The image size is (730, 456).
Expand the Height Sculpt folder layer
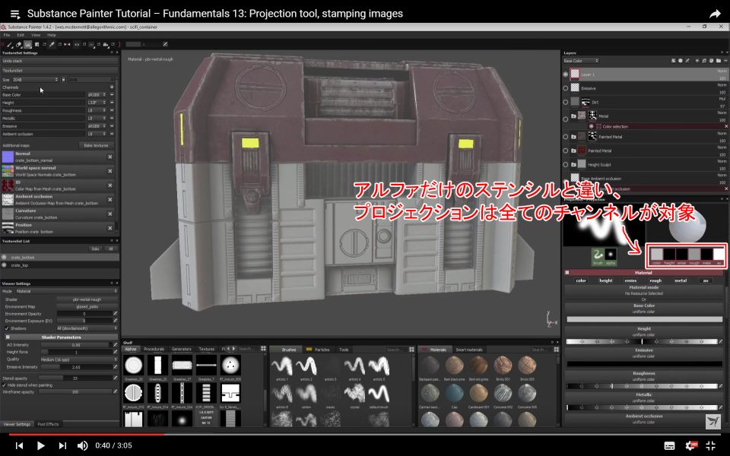[573, 164]
